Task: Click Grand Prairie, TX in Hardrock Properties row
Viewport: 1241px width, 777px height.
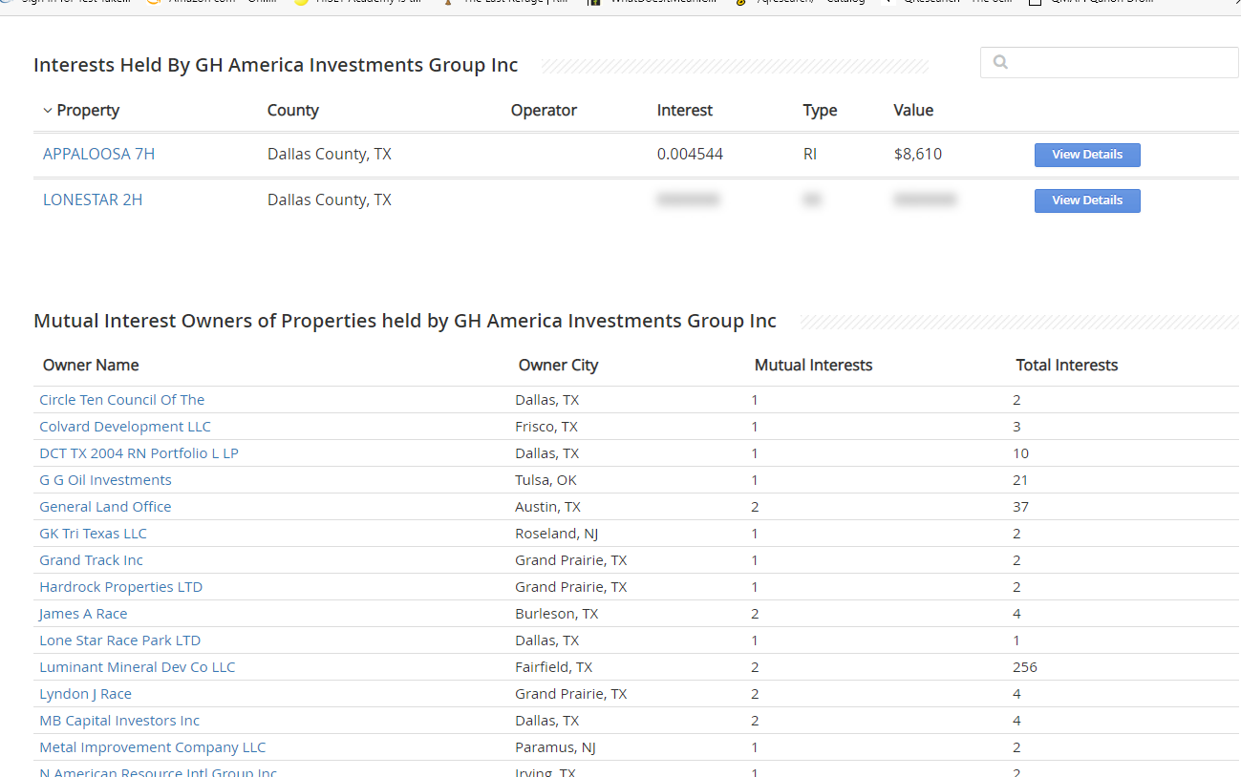Action: click(571, 586)
